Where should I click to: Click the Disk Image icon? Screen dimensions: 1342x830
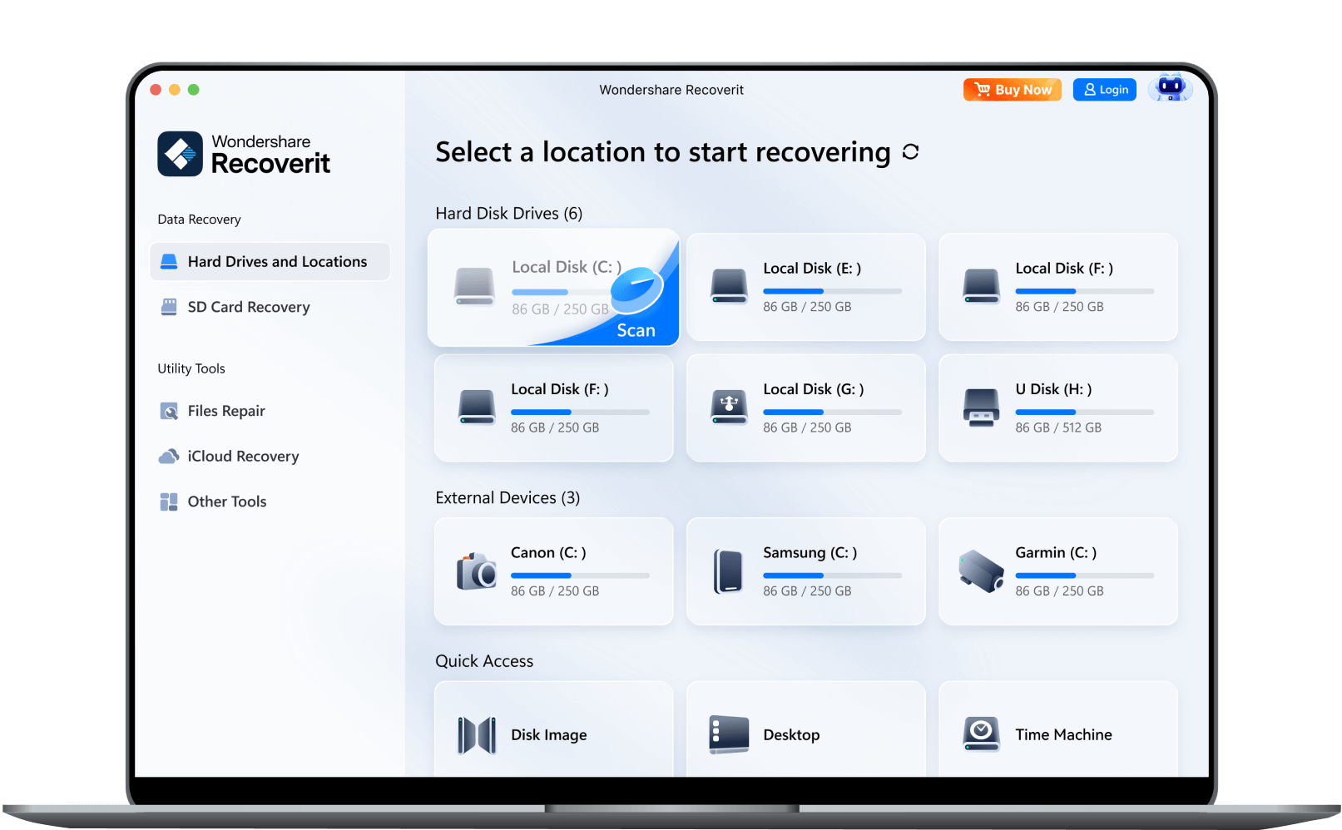(477, 735)
